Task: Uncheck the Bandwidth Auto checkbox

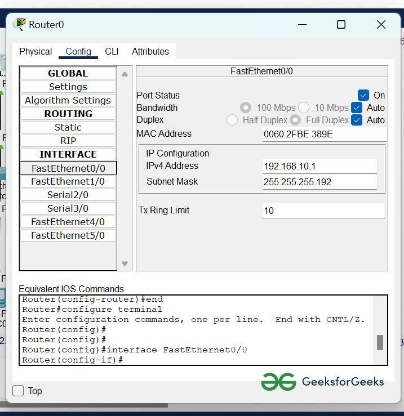Action: pos(357,108)
